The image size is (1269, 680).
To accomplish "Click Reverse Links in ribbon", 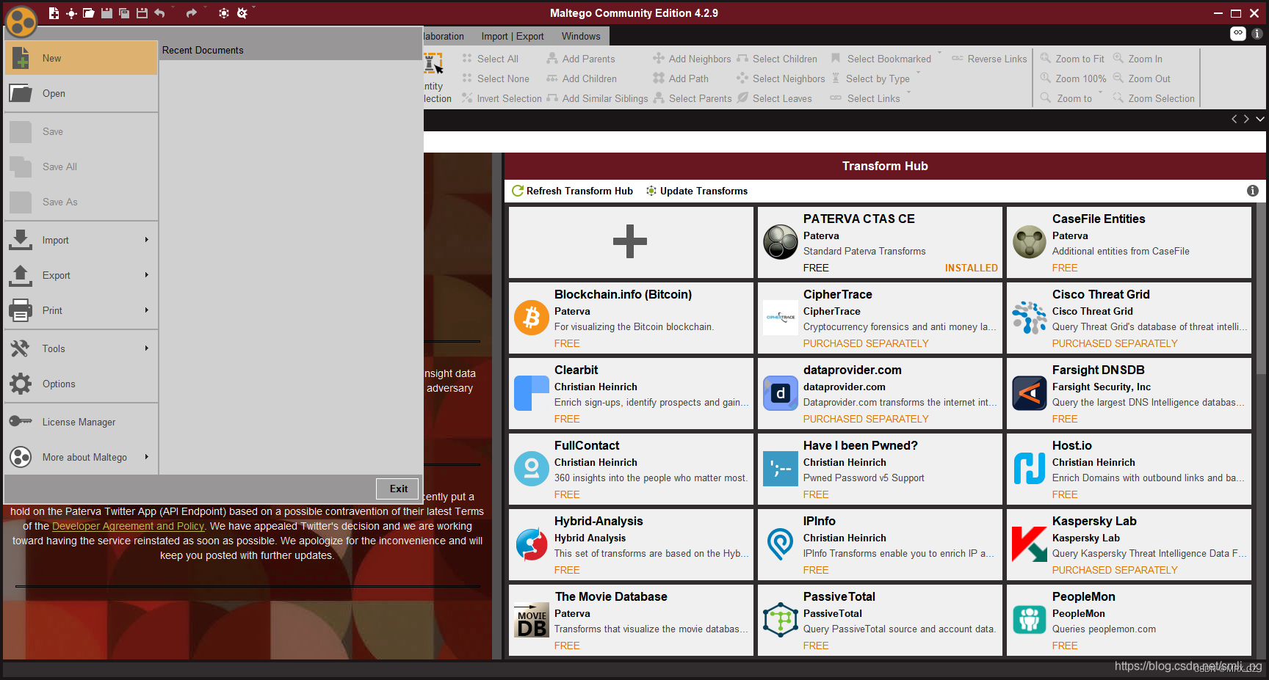I will [989, 59].
